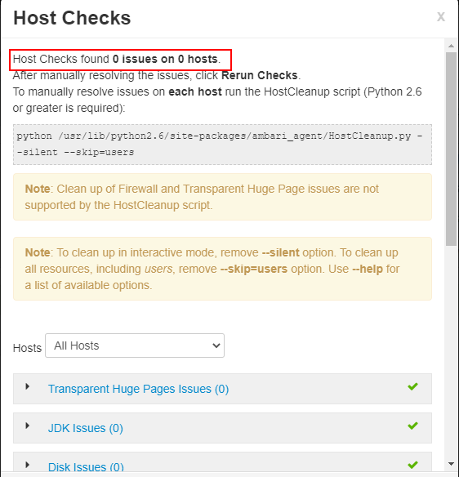Click green checkmark for JDK Issues

[x=412, y=426]
